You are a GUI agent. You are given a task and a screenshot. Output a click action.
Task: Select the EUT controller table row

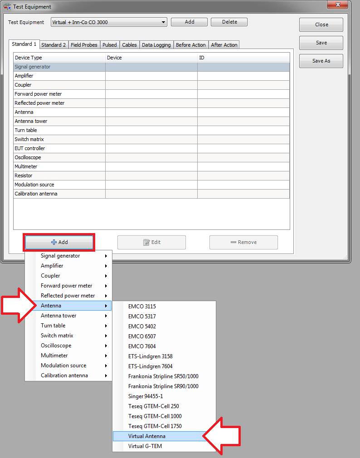tap(151, 148)
